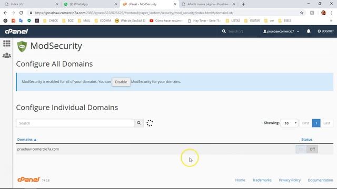This screenshot has height=189, width=337.
Task: Go back with browser back arrow
Action: pyautogui.click(x=5, y=13)
